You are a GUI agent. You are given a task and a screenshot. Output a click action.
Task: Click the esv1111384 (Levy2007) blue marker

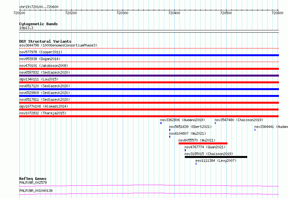click(x=196, y=164)
